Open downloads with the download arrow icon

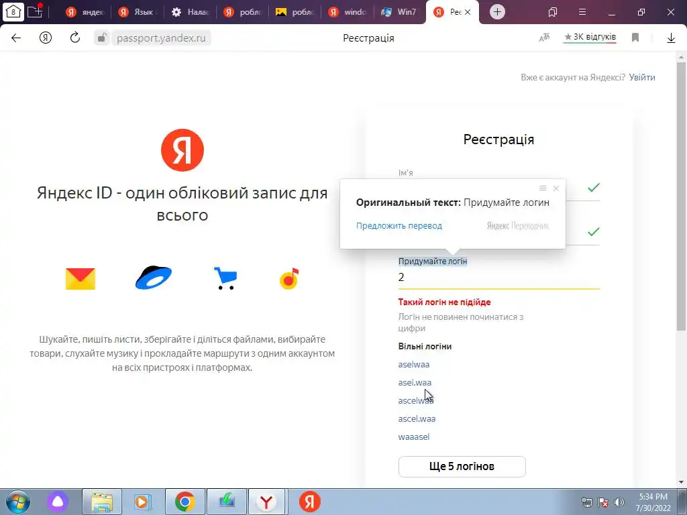coord(671,38)
